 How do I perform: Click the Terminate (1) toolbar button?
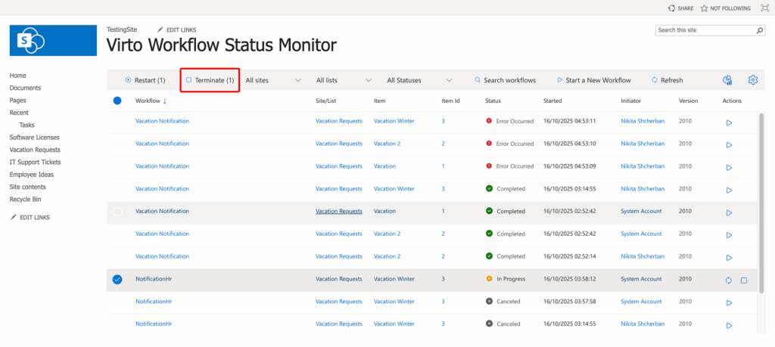pos(210,80)
